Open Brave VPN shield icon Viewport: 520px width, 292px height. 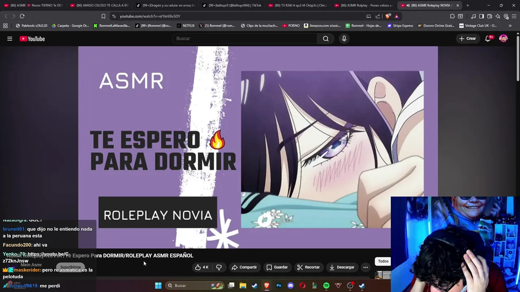pyautogui.click(x=506, y=16)
